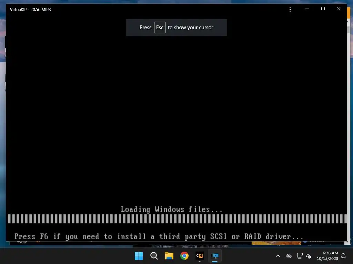353x264 pixels.
Task: Launch File Explorer from the taskbar
Action: (169, 256)
